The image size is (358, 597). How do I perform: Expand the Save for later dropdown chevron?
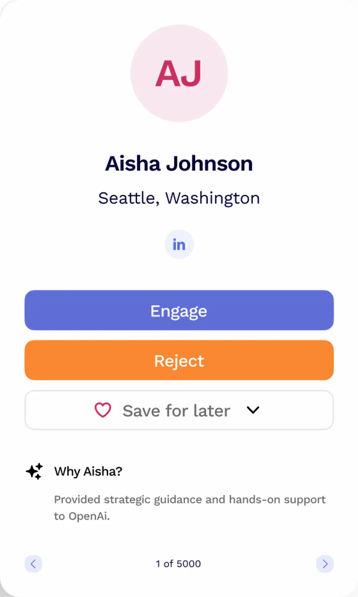pyautogui.click(x=253, y=410)
